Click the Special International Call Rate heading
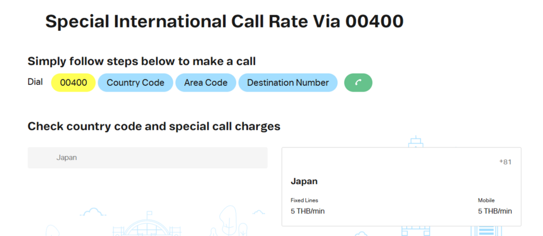543x236 pixels. click(x=224, y=21)
